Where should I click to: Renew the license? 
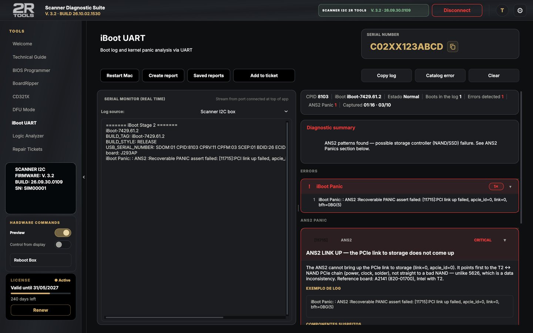click(x=41, y=310)
